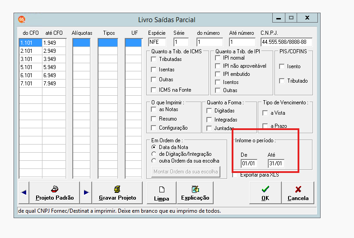Toggle the Configuração print checkbox
The height and width of the screenshot is (238, 354).
[x=154, y=128]
